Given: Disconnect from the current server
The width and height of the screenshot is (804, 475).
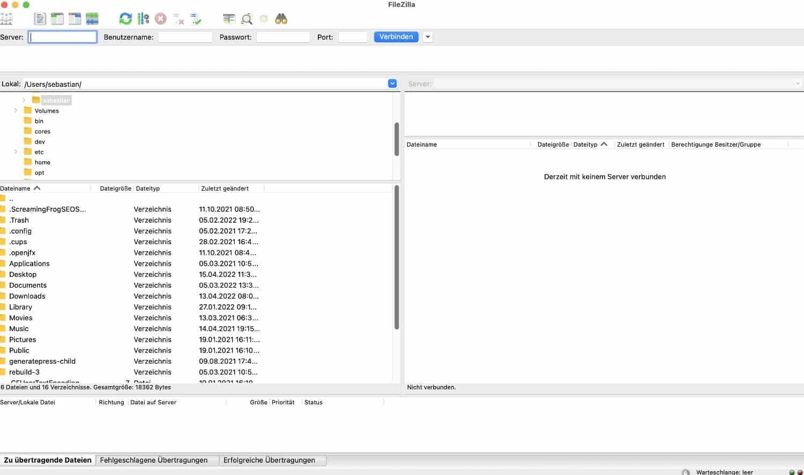Looking at the screenshot, I should (178, 18).
